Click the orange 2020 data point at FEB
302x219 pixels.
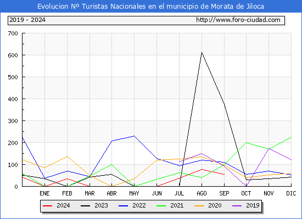click(67, 157)
